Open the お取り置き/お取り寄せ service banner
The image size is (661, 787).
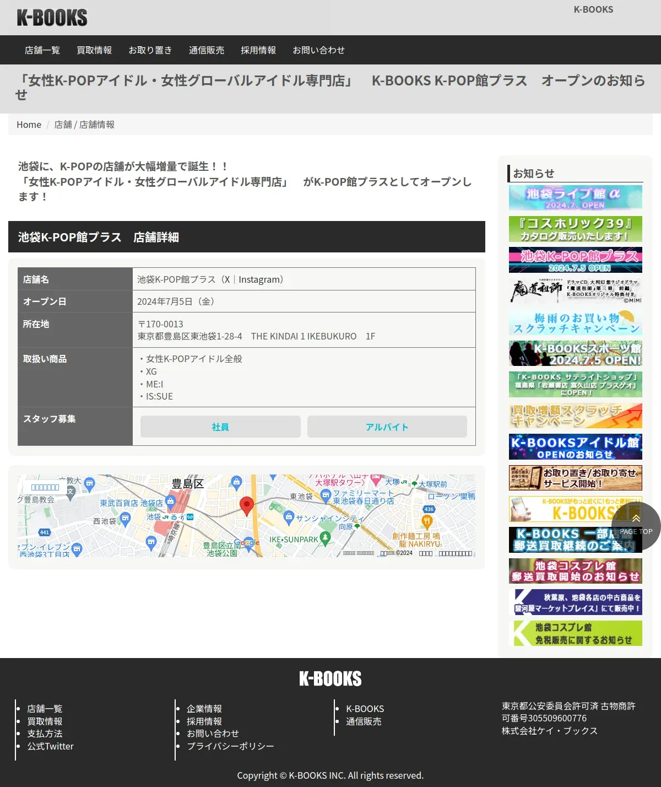pyautogui.click(x=576, y=478)
